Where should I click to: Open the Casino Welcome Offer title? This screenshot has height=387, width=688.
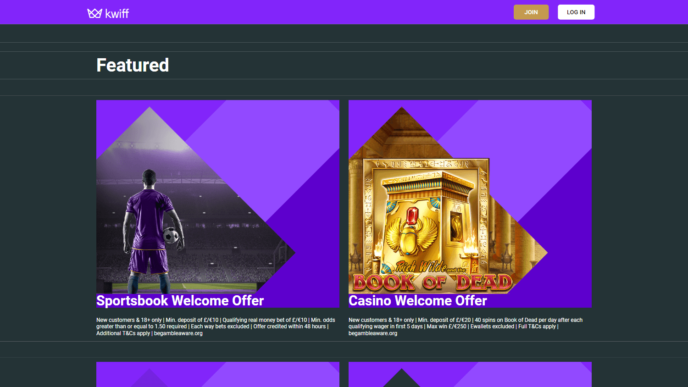click(418, 301)
